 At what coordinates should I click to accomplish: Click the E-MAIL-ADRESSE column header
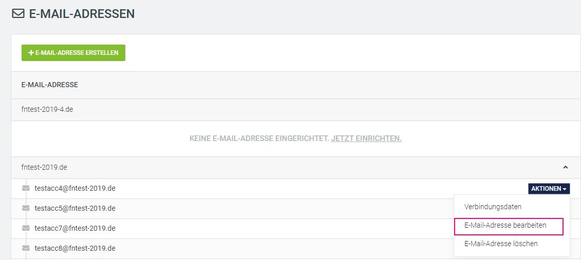click(50, 85)
